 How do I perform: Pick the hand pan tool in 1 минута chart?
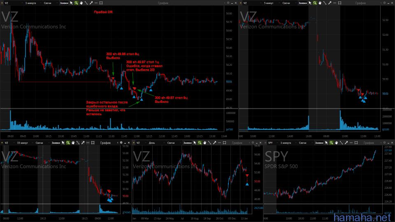pyautogui.click(x=81, y=3)
